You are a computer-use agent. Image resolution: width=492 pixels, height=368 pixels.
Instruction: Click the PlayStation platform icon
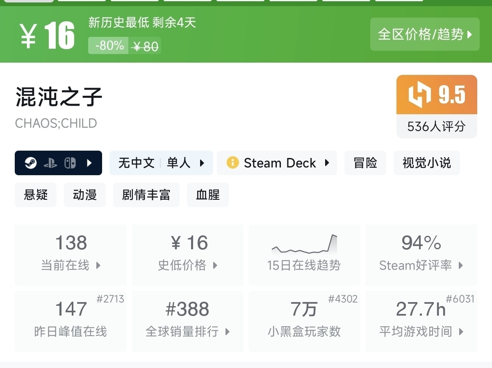[50, 163]
